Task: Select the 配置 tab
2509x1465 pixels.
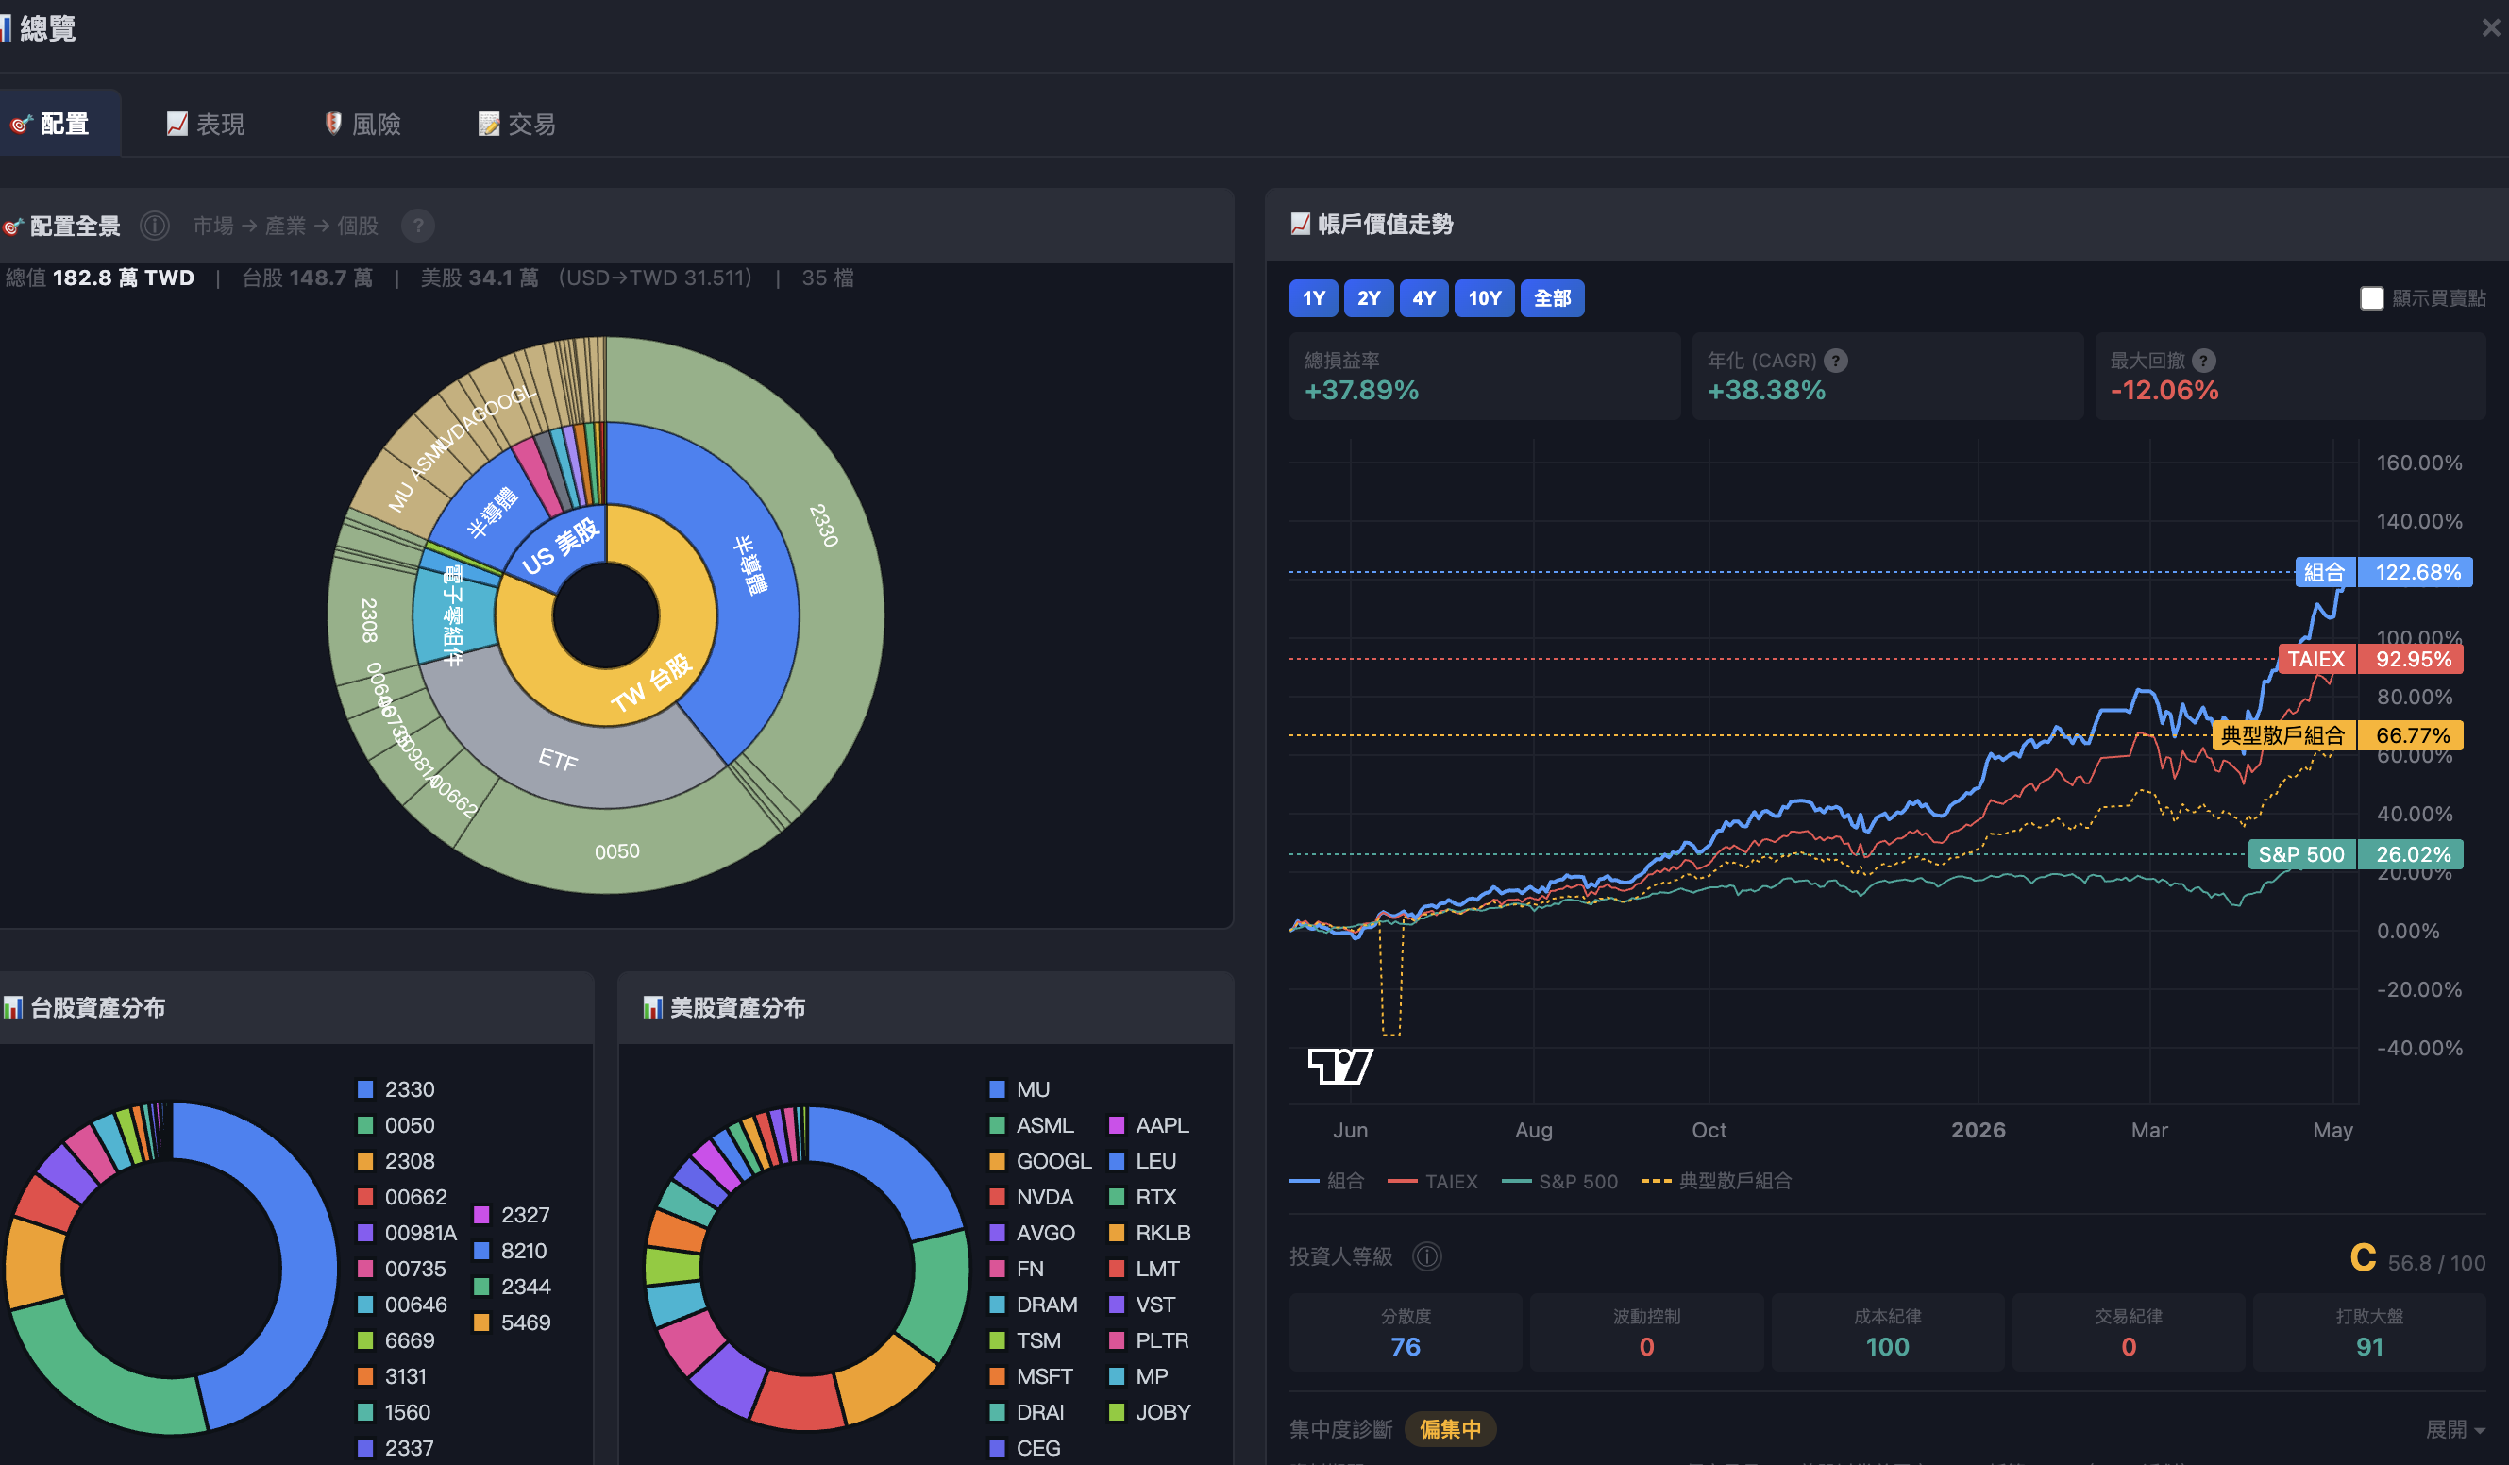Action: (x=55, y=125)
